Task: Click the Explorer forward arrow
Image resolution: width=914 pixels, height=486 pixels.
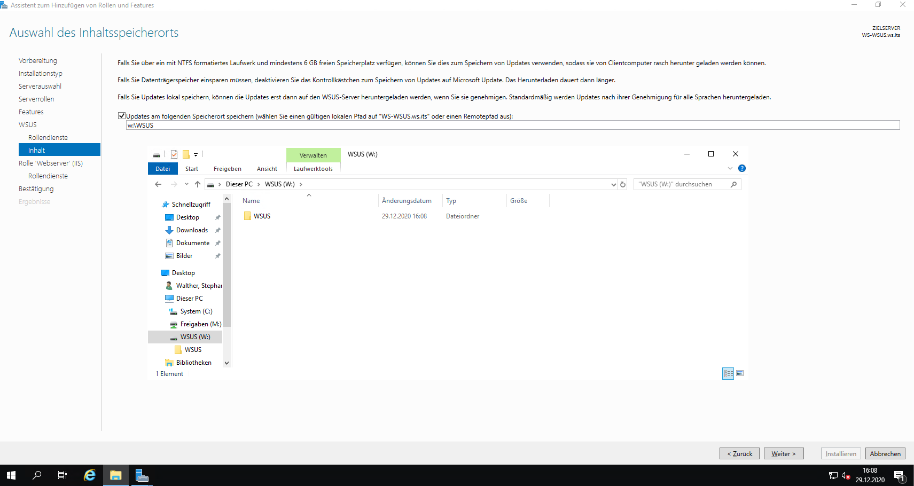Action: (x=174, y=184)
